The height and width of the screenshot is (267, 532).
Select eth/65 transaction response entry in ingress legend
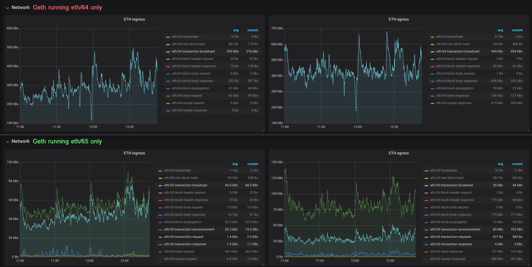(185, 244)
